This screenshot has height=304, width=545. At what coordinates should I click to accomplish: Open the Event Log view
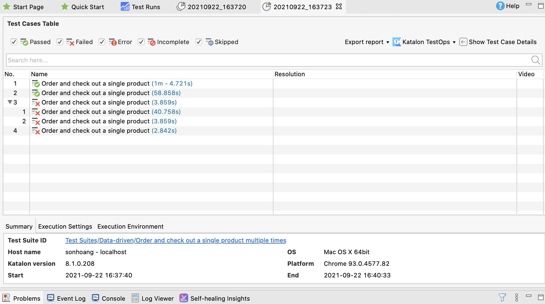click(66, 298)
